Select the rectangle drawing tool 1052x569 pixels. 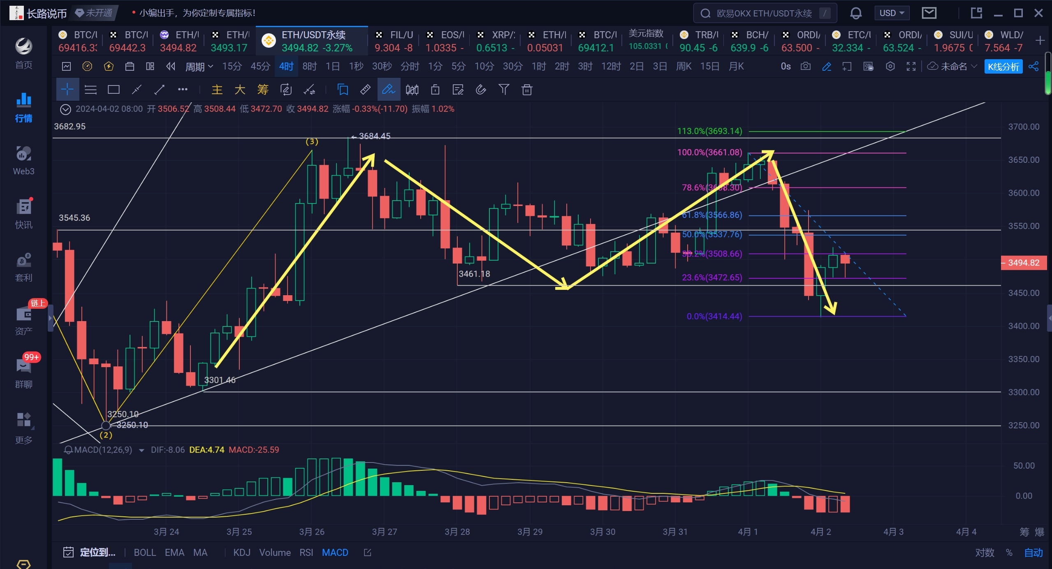114,89
